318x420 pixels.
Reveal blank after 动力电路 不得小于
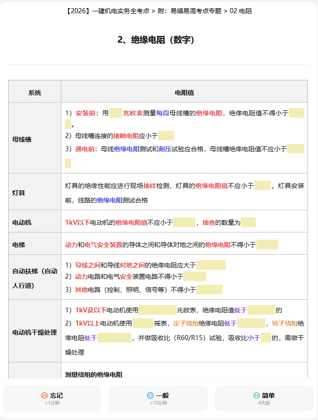[195, 276]
